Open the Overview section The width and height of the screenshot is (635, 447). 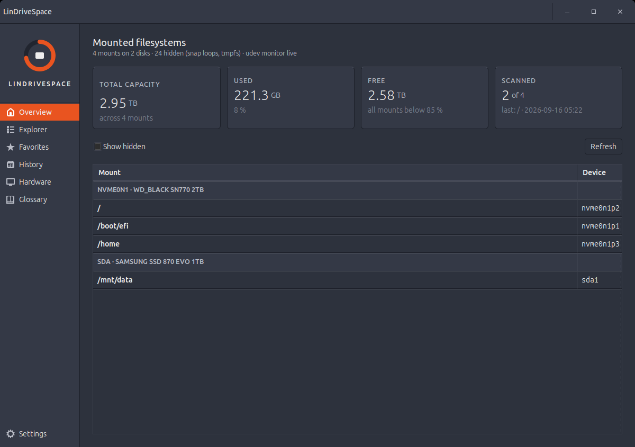40,112
